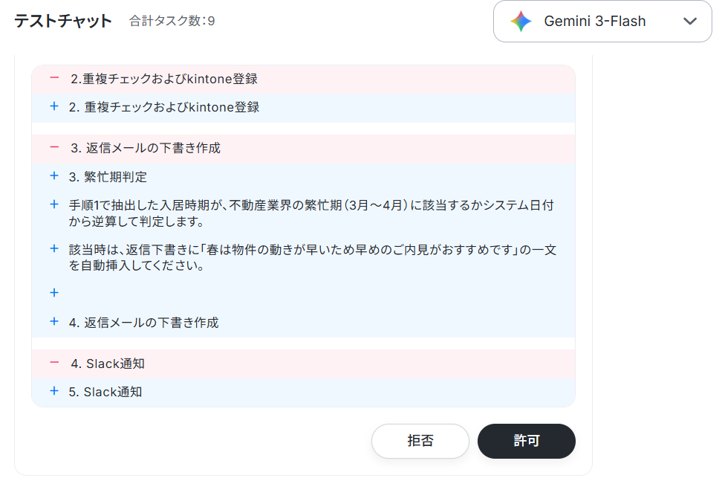The image size is (722, 481).
Task: Click the plus icon on the empty added line
Action: 54,293
